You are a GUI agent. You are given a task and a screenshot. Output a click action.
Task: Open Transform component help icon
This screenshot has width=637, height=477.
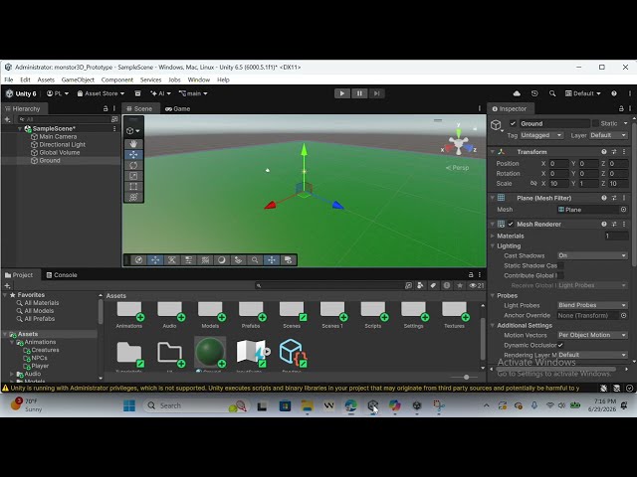click(604, 152)
